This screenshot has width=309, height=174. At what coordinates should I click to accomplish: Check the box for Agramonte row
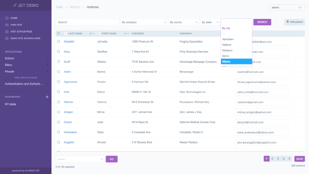[58, 82]
